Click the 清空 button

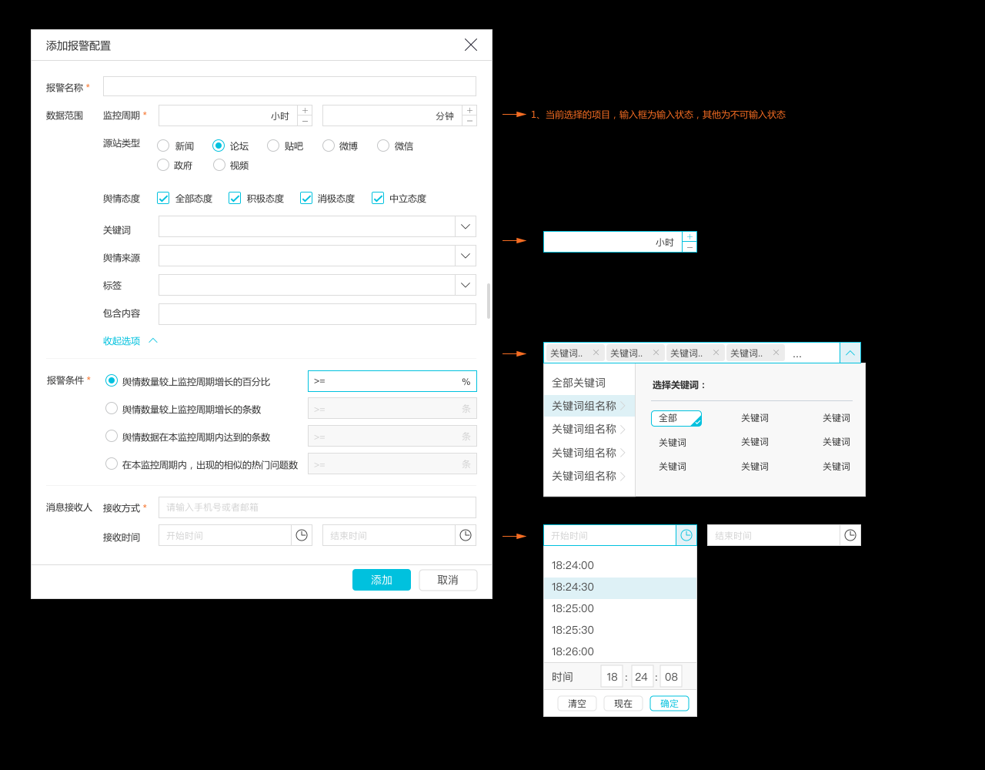tap(577, 703)
